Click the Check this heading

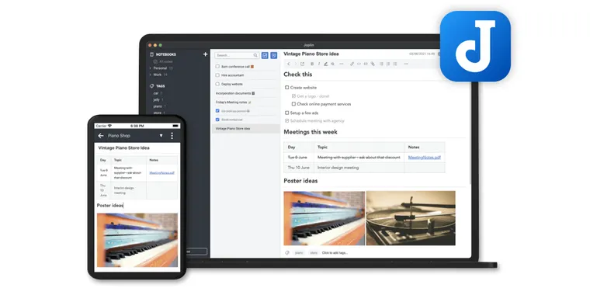tap(297, 75)
